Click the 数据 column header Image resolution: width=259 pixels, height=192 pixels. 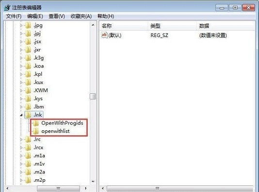(x=226, y=26)
